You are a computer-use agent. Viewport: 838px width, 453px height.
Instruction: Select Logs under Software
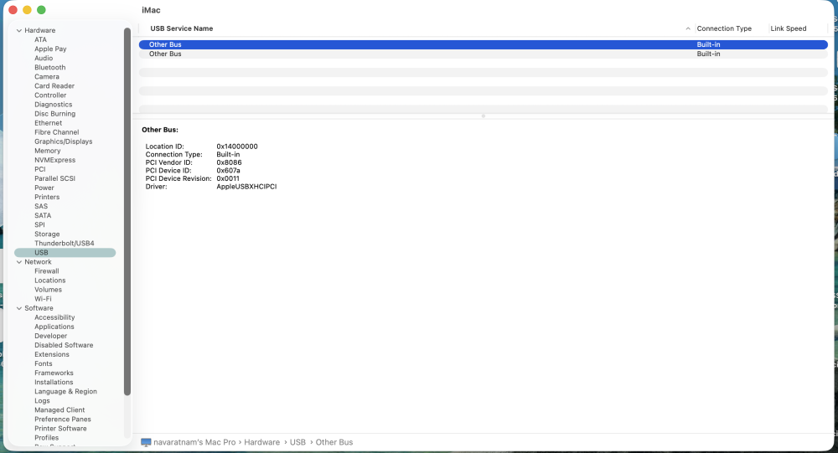pyautogui.click(x=42, y=400)
